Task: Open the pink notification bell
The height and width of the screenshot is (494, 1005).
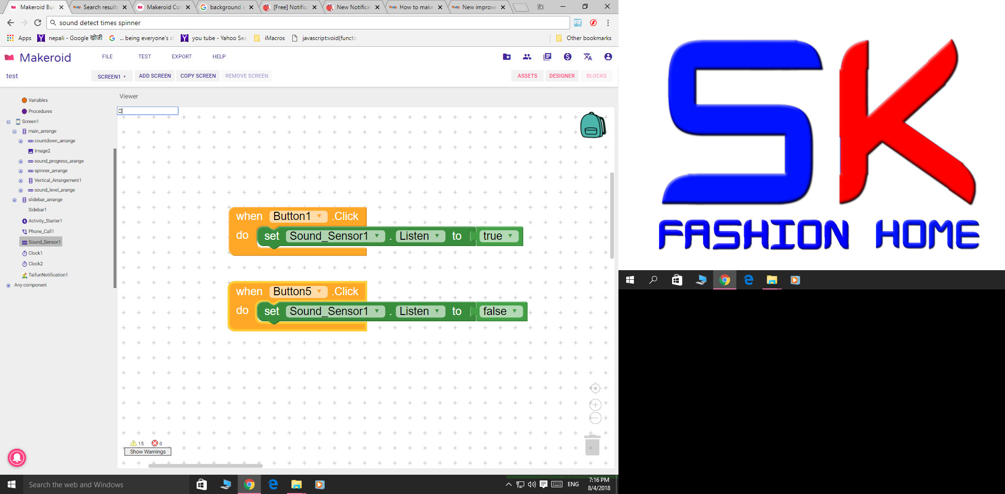Action: click(17, 457)
